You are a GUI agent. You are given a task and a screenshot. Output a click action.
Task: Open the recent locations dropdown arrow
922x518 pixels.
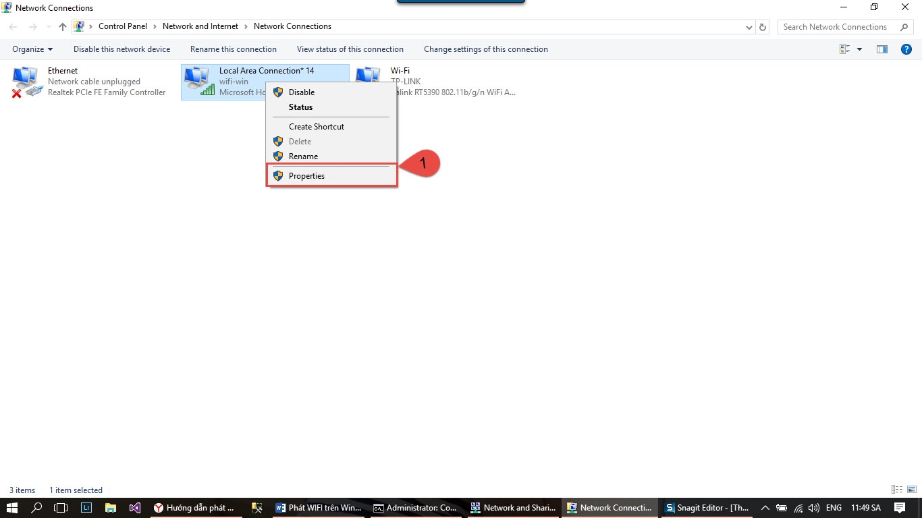point(49,28)
